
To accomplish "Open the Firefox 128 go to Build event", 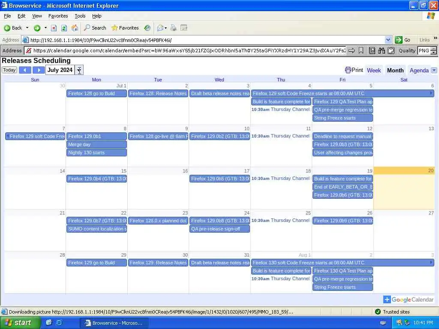I will [96, 93].
